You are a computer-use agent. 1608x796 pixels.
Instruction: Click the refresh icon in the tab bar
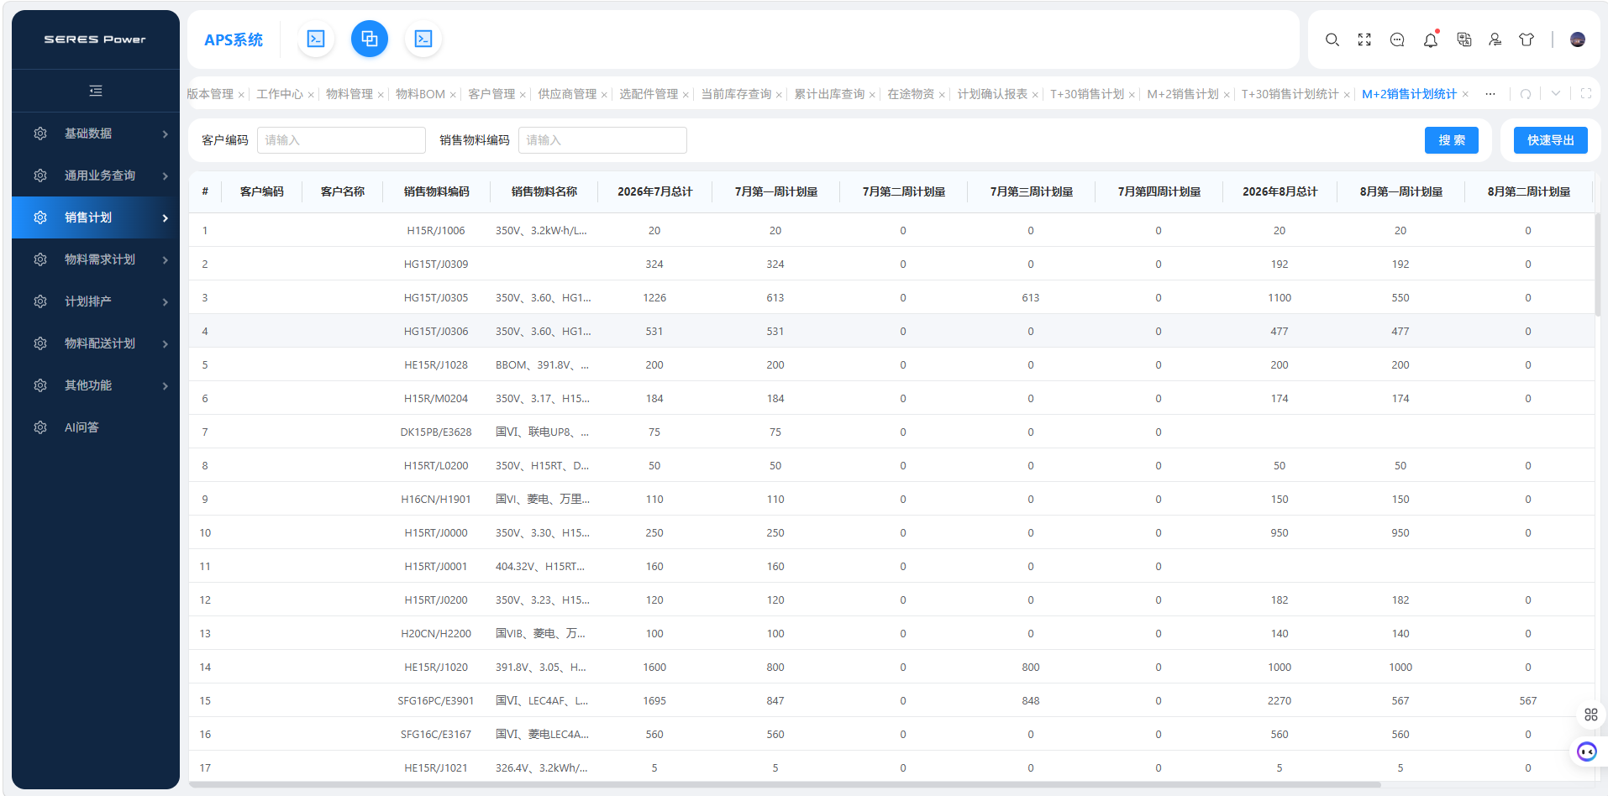tap(1526, 94)
